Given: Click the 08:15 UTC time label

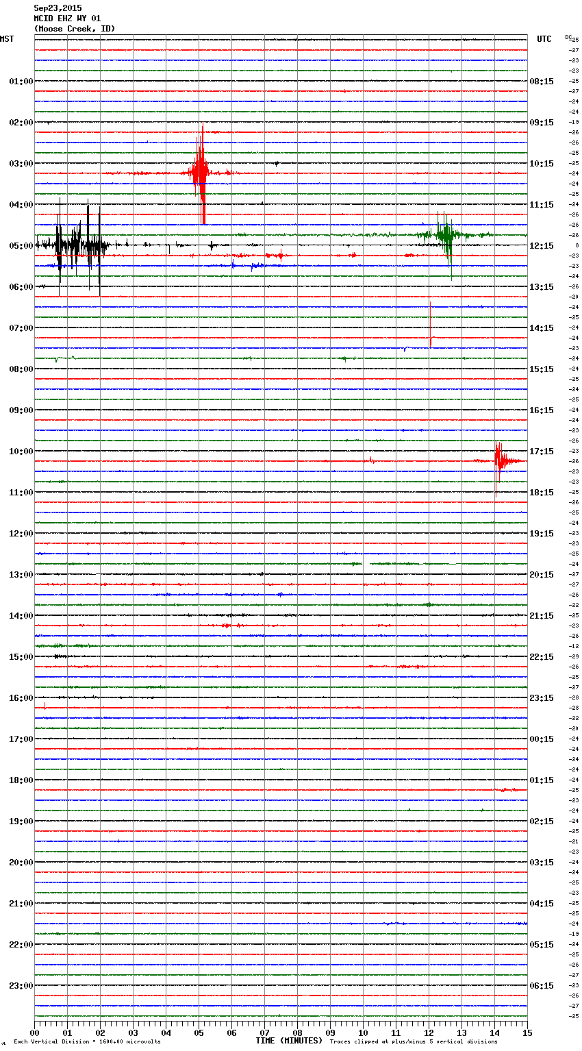Looking at the screenshot, I should 542,81.
